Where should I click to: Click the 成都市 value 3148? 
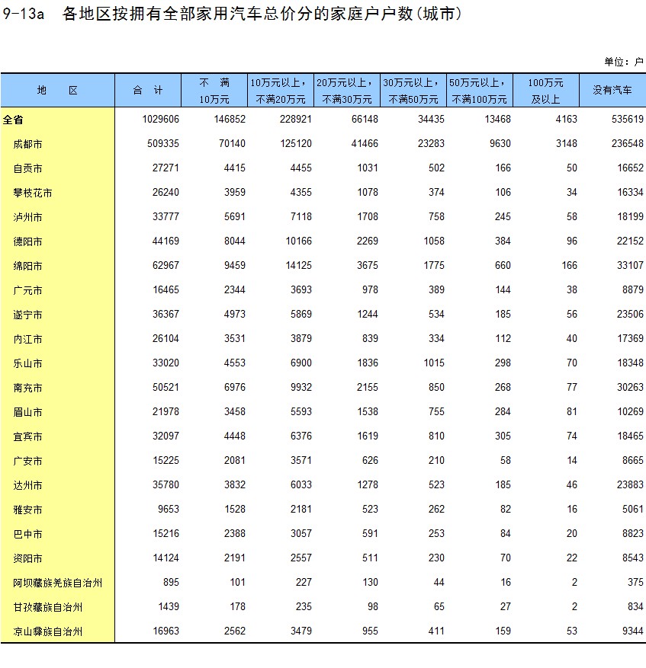coord(566,143)
